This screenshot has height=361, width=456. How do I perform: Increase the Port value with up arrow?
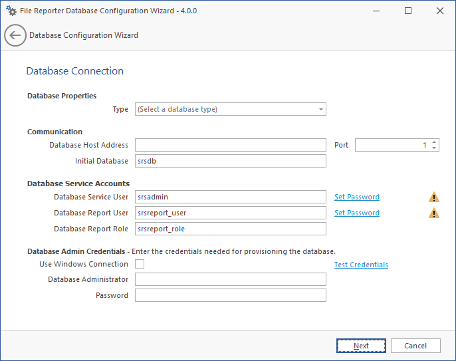(434, 142)
